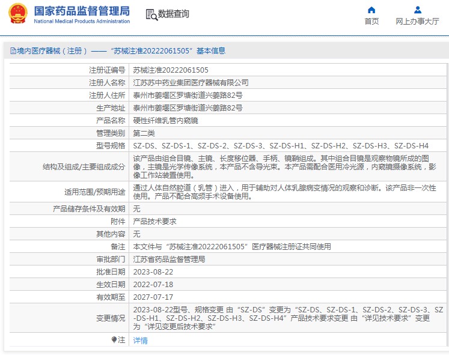Click the national emblem logo

tap(18, 13)
